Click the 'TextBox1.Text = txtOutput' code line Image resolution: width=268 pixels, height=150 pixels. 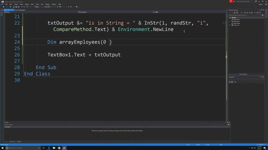84,55
